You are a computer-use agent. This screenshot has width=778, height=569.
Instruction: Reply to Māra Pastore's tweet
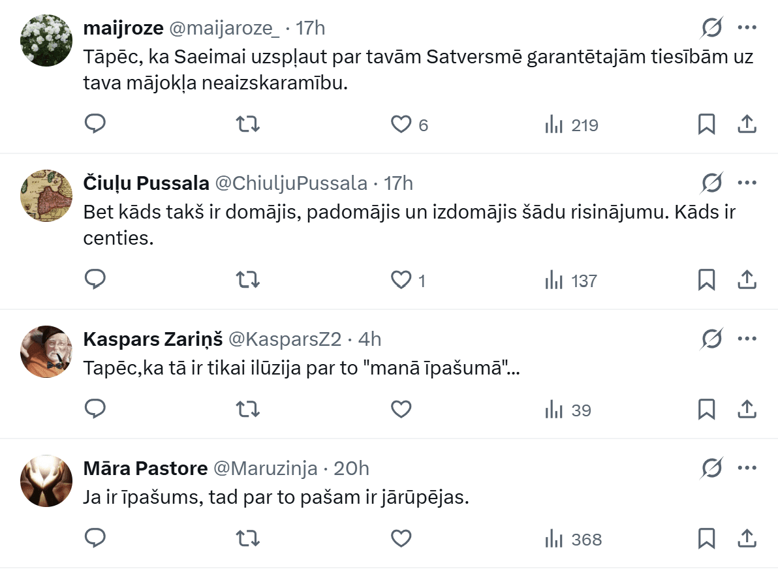click(95, 539)
